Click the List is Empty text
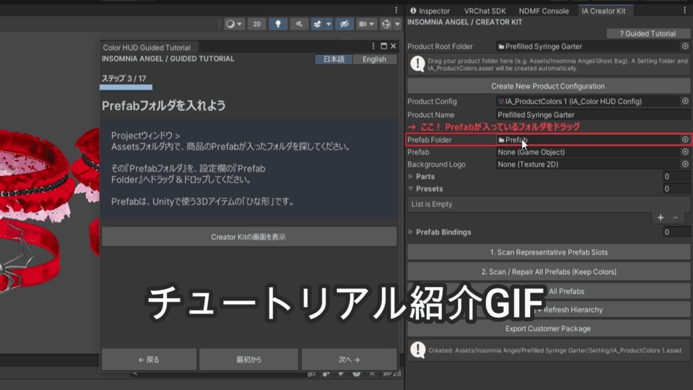The height and width of the screenshot is (390, 693). 432,204
